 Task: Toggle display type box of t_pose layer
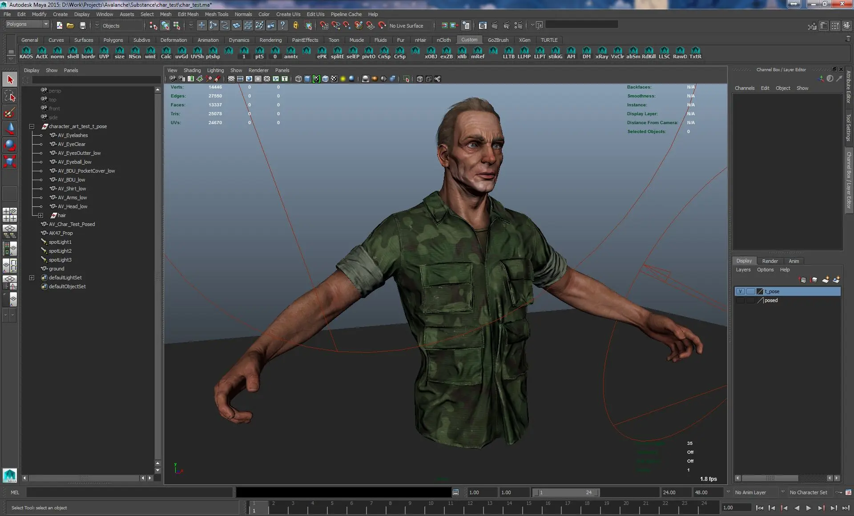click(x=750, y=291)
